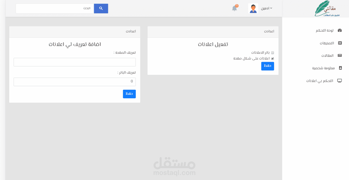
Task: Click the admin user avatar
Action: click(x=253, y=8)
